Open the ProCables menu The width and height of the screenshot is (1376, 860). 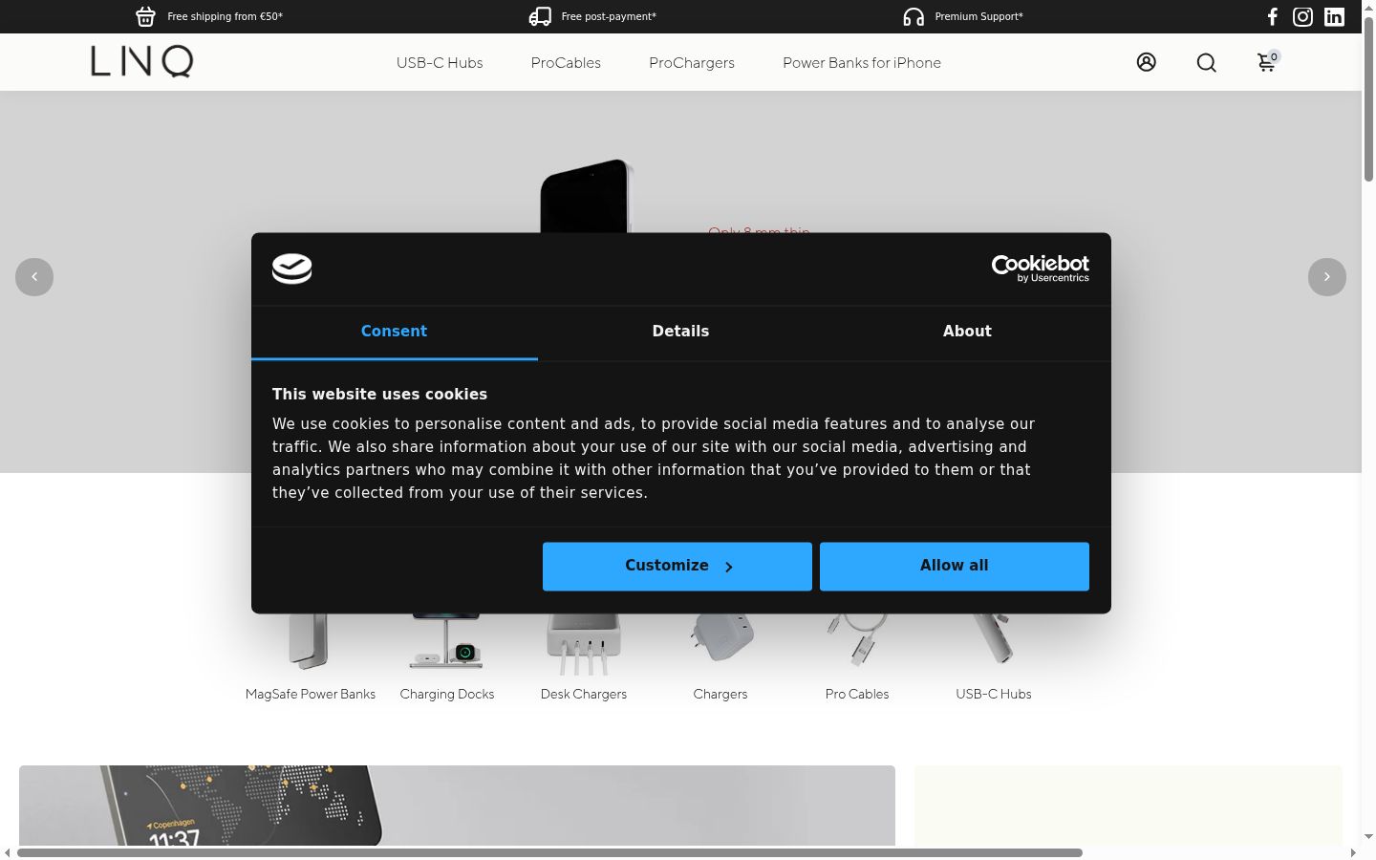coord(566,63)
